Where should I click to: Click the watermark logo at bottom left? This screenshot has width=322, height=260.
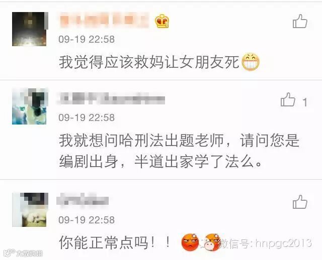click(24, 253)
